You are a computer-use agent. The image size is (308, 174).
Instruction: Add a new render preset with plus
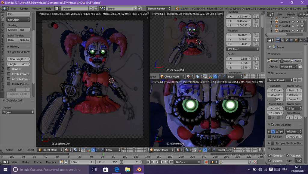295,80
